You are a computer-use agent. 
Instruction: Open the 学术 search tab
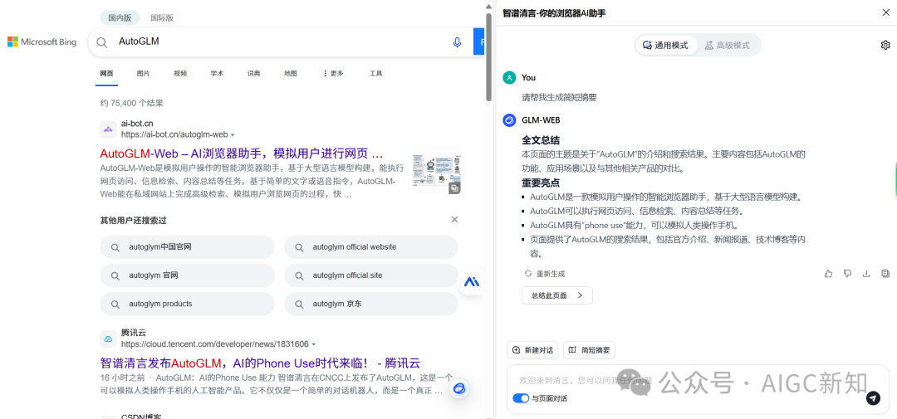coord(217,74)
